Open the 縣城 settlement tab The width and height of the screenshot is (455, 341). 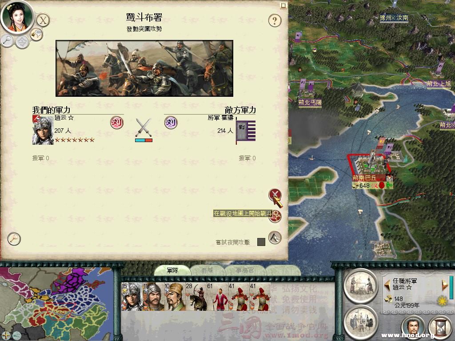[x=208, y=270]
